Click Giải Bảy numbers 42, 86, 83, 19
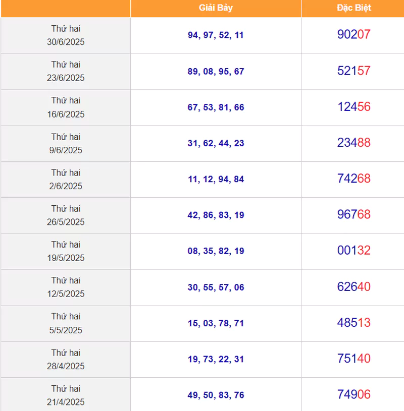The image size is (404, 411). [216, 215]
